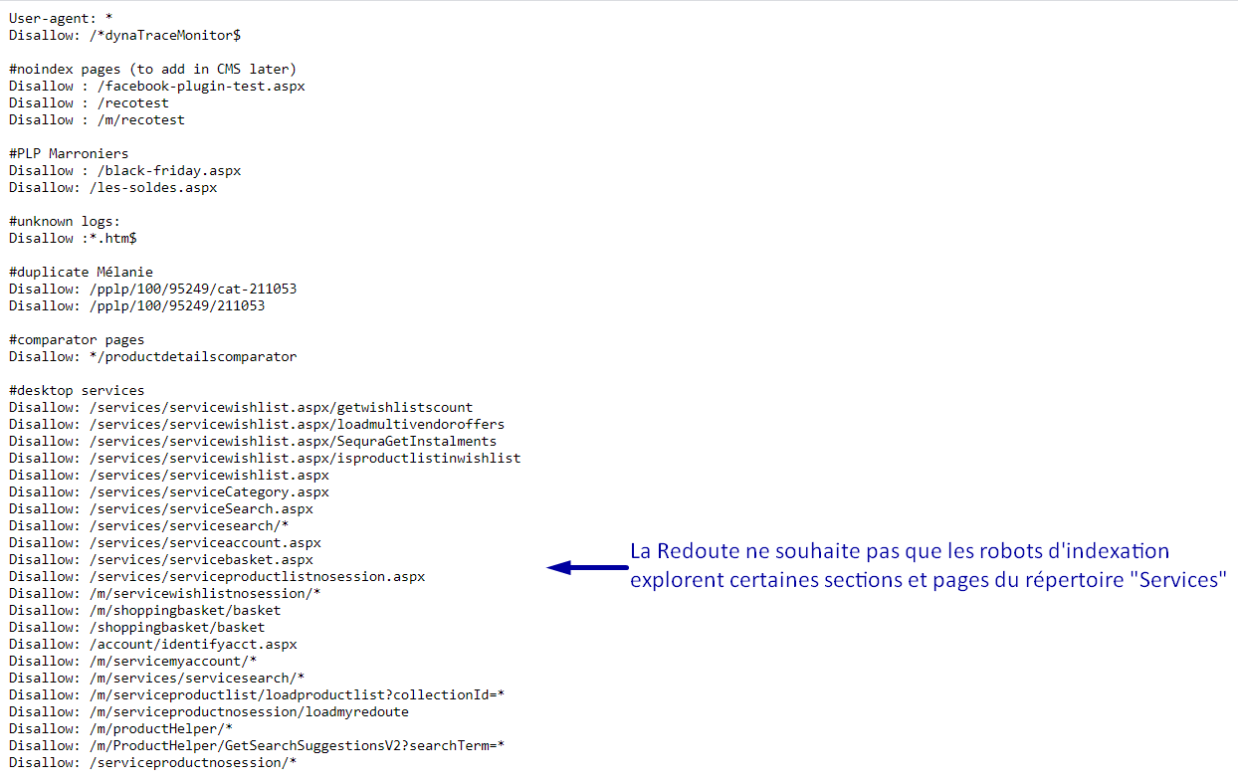Click the /black-friday.aspx disallow line
The height and width of the screenshot is (782, 1238).
tap(124, 170)
